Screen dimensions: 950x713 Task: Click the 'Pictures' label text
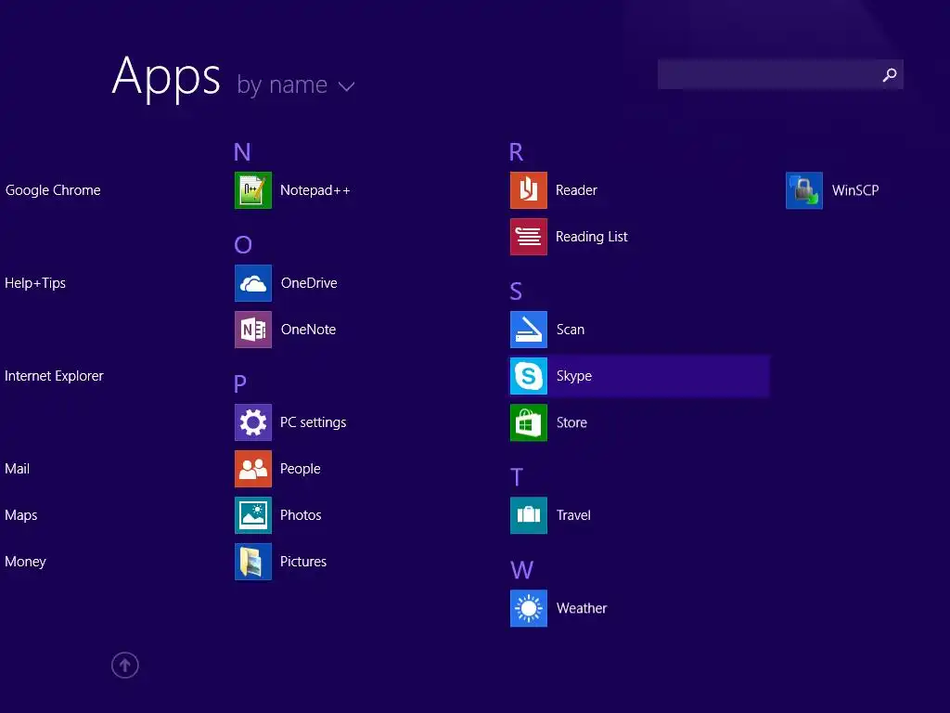pos(303,562)
